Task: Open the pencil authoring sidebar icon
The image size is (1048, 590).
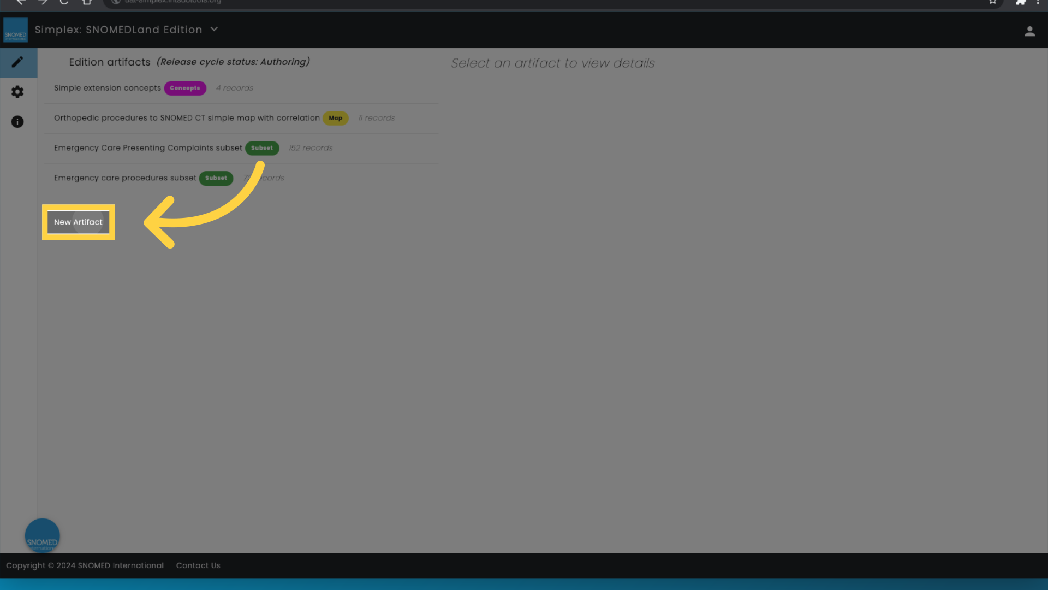Action: (17, 62)
